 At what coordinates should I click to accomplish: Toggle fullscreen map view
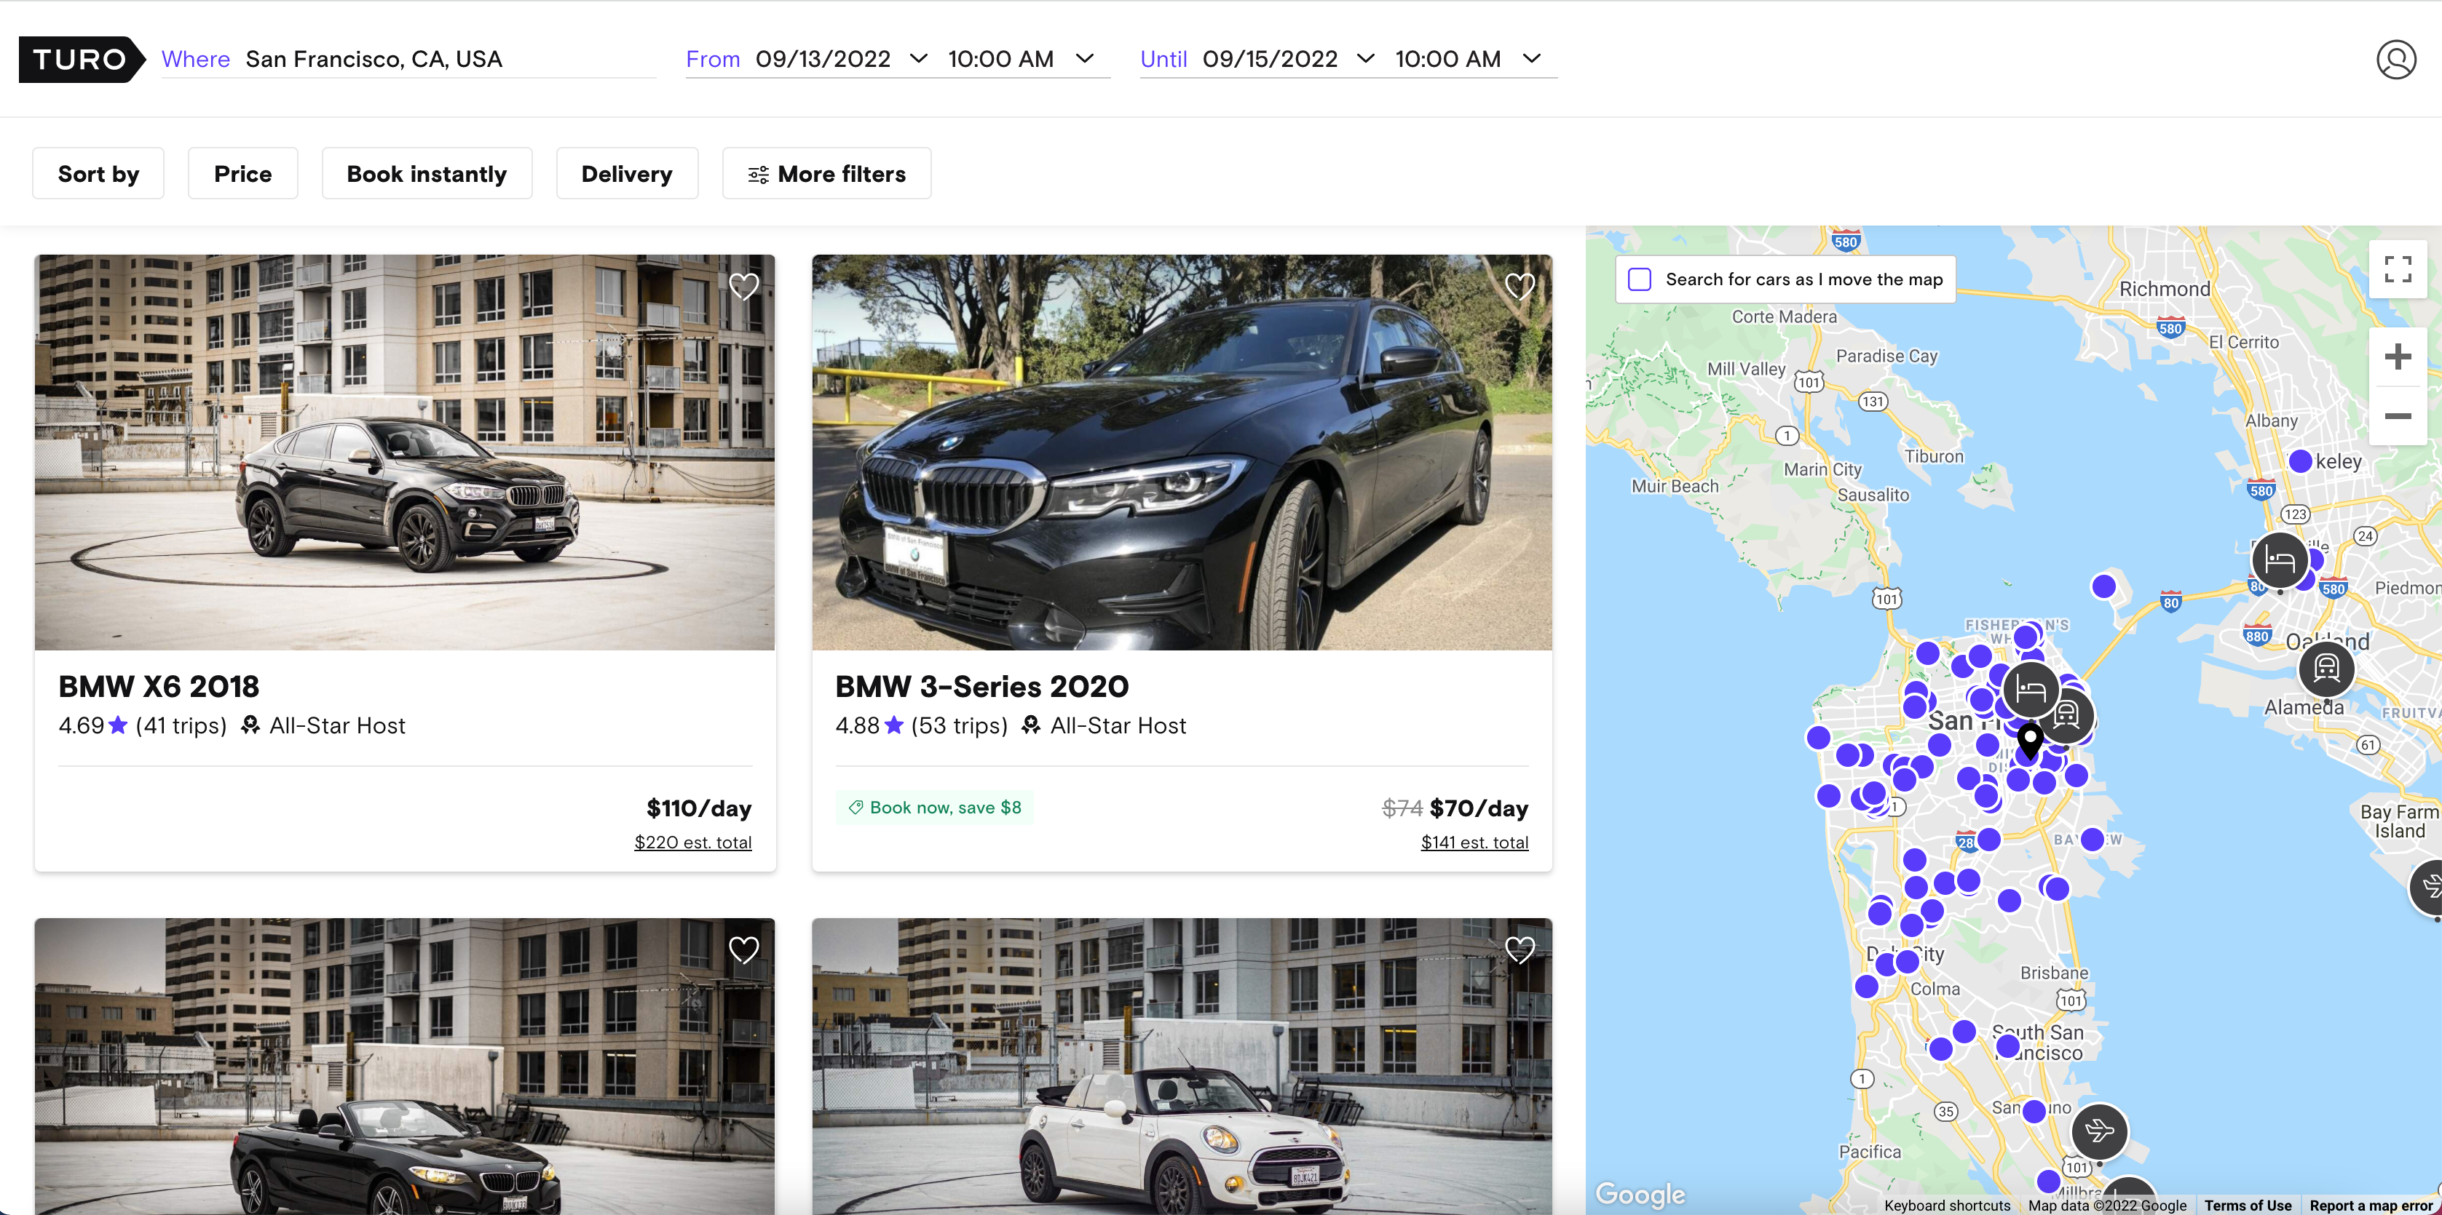2397,270
